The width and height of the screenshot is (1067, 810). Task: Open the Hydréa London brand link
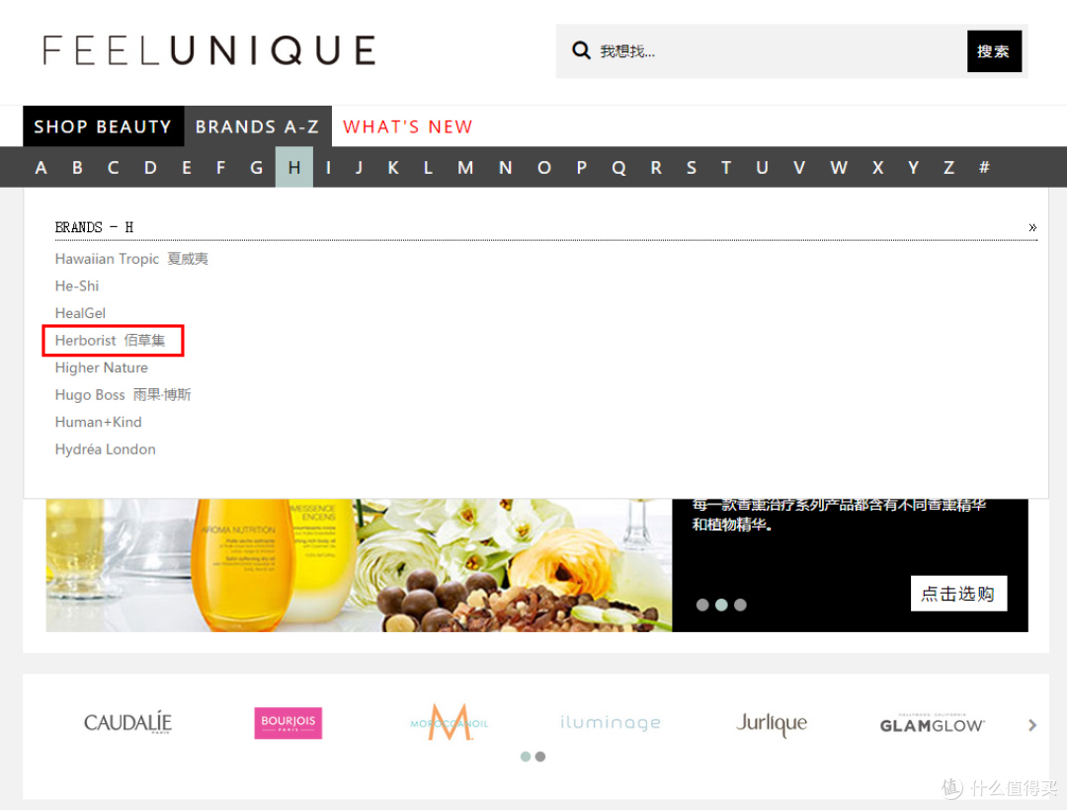(106, 448)
